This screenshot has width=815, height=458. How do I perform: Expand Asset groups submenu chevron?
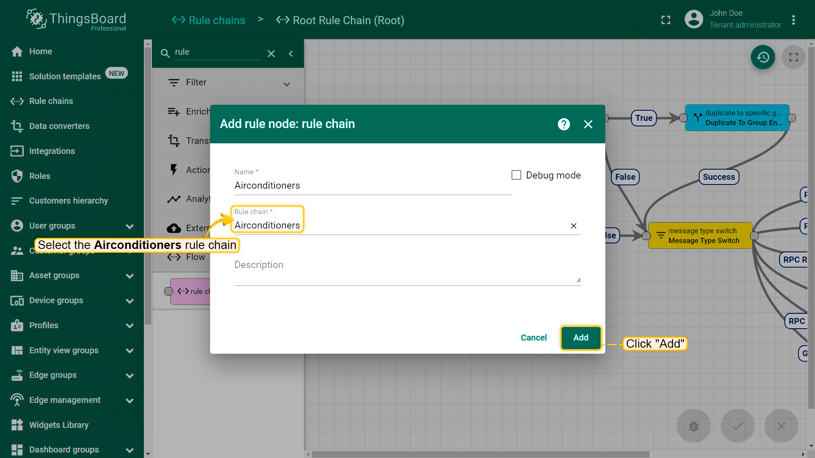click(x=130, y=276)
